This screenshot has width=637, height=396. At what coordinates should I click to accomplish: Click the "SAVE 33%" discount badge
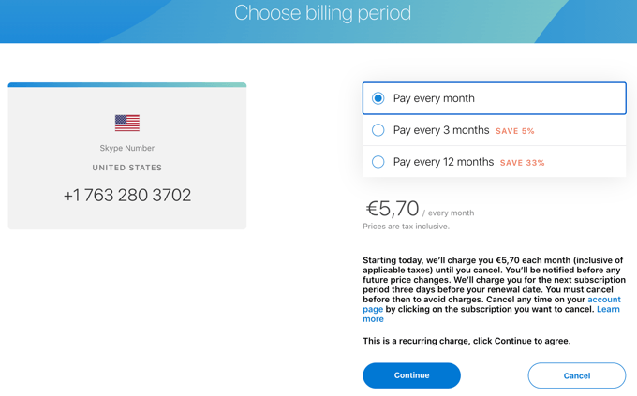(523, 163)
